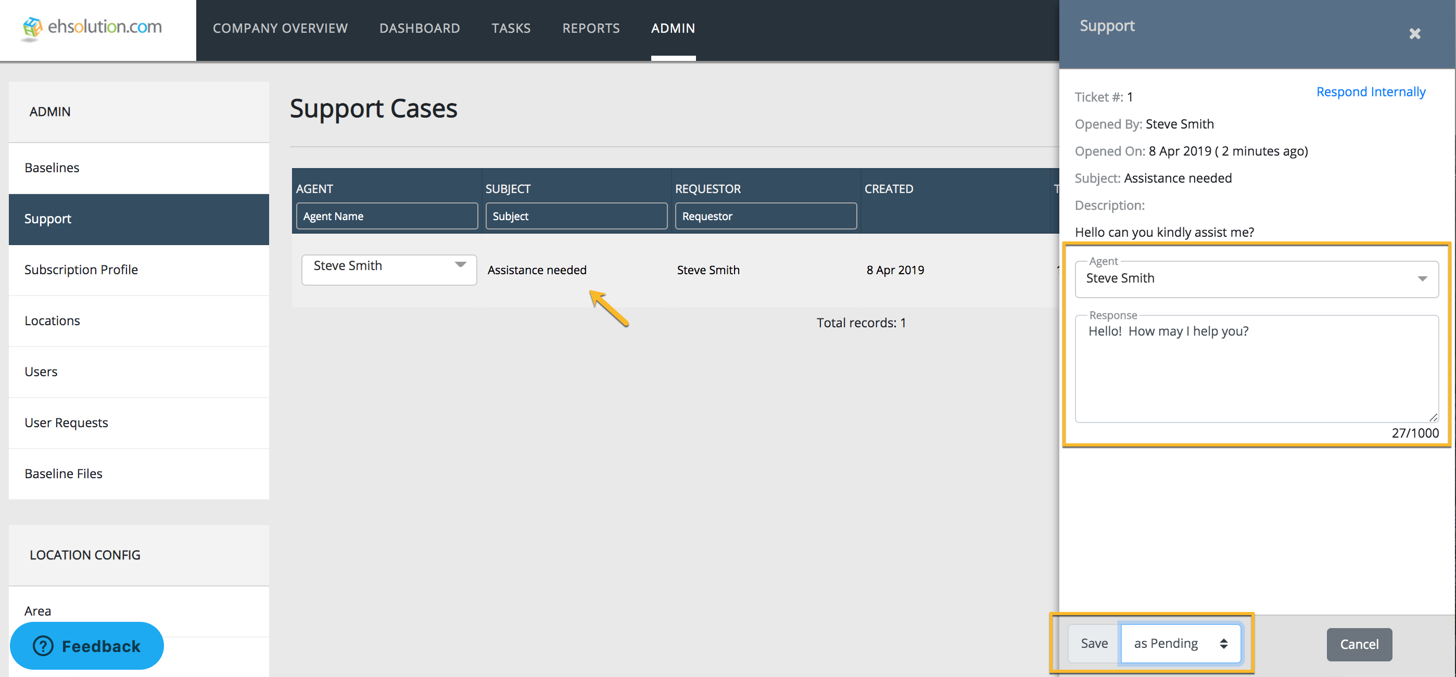The image size is (1456, 677).
Task: Open User Requests in the sidebar
Action: click(139, 423)
